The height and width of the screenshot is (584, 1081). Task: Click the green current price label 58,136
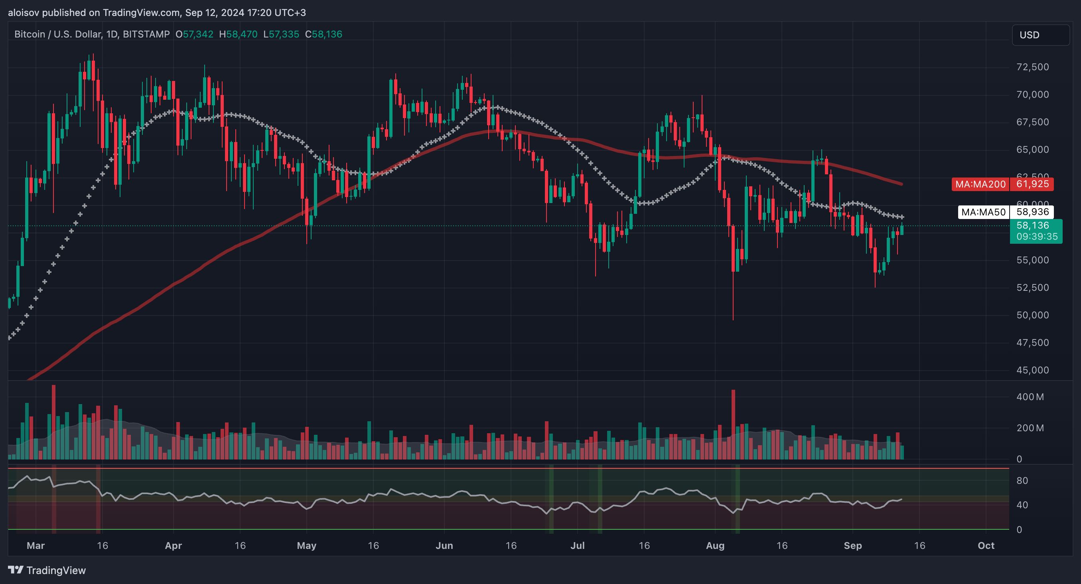tap(1032, 225)
